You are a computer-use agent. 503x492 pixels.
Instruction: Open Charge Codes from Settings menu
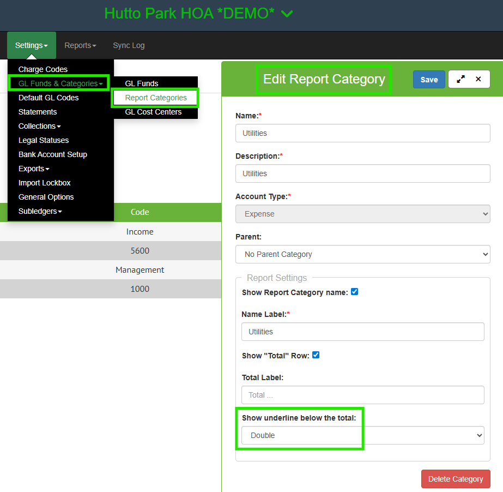(43, 69)
